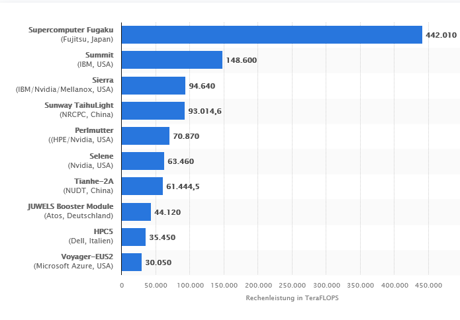Click the (IBM/Nvidia/Mellanox, USA) subtitle
The image size is (460, 320).
[64, 89]
